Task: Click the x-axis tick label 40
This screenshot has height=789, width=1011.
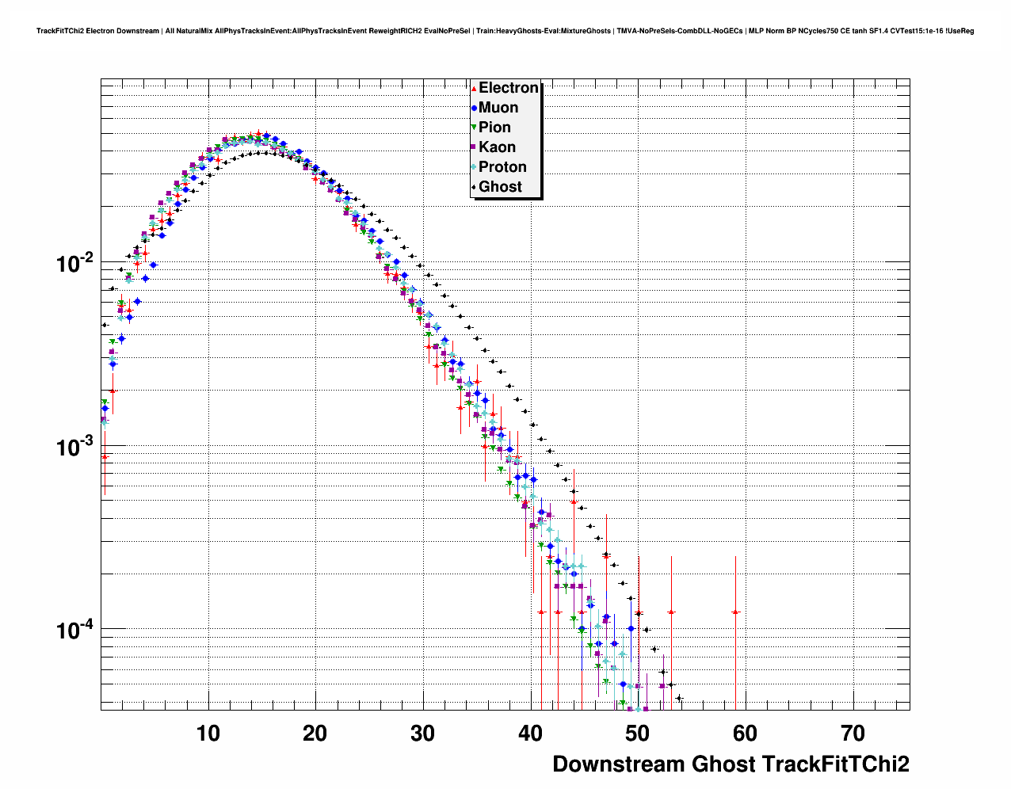Action: coord(530,734)
